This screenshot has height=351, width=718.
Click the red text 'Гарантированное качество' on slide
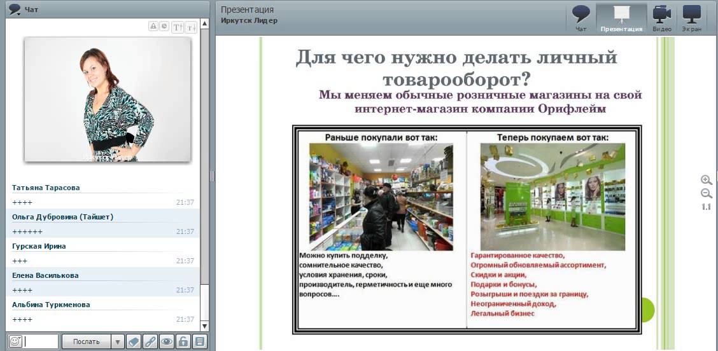point(517,256)
